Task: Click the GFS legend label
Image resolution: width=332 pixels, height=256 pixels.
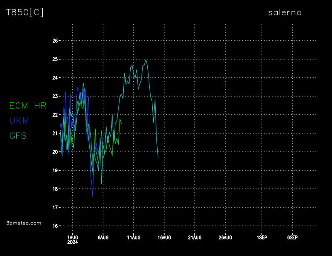Action: point(18,135)
